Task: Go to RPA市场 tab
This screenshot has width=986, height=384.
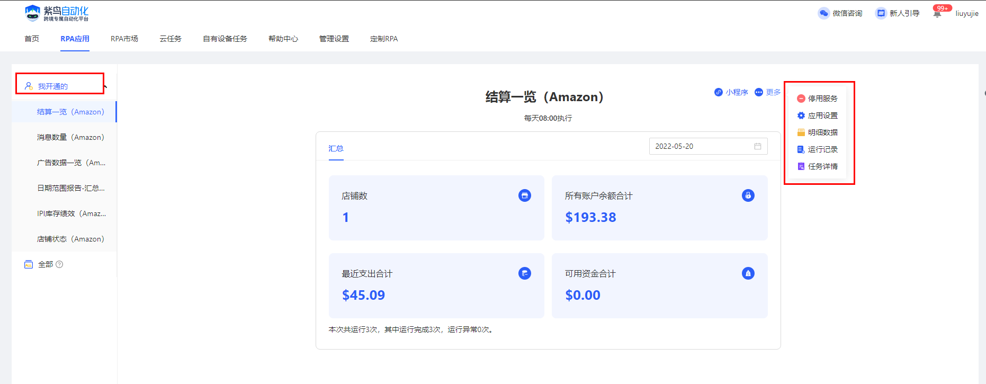Action: point(124,39)
